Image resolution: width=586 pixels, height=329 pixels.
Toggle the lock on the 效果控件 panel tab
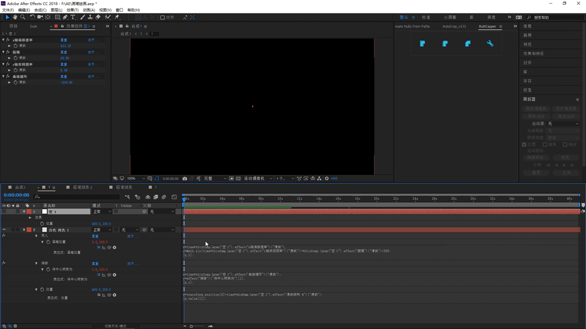click(x=62, y=26)
